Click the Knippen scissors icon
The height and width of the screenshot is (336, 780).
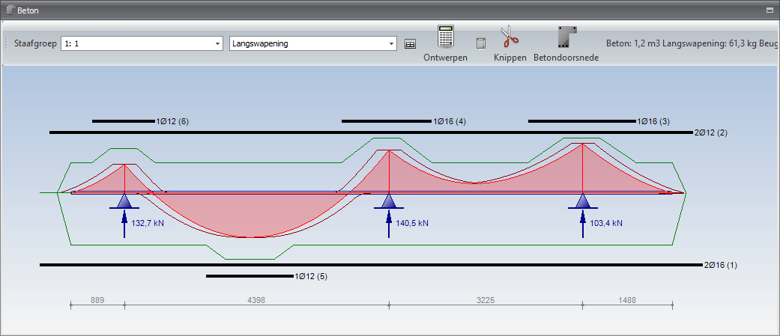(510, 37)
